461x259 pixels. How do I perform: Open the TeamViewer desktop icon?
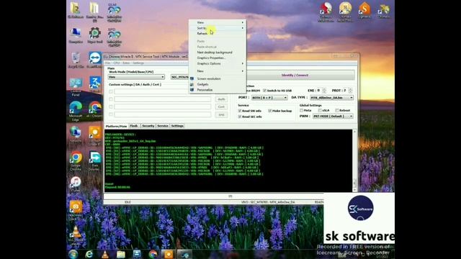pyautogui.click(x=94, y=58)
